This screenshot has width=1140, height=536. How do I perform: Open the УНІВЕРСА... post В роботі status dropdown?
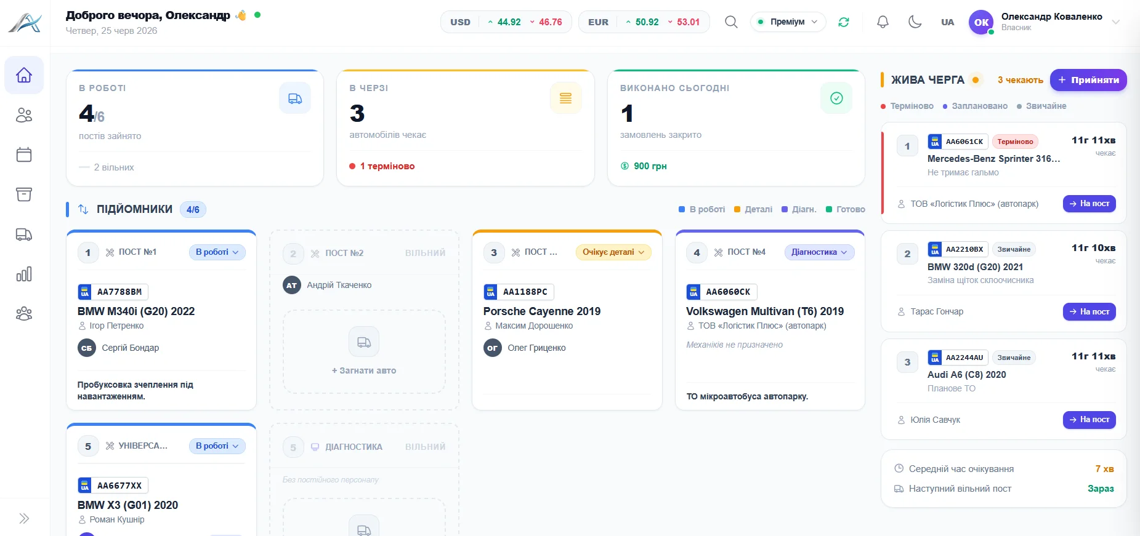click(217, 446)
